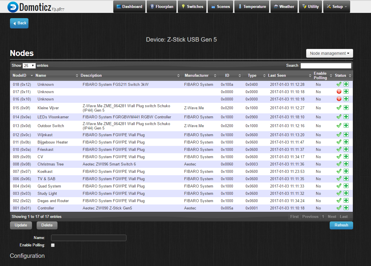Click green plus icon for Degas and Router
This screenshot has height=266, width=371.
coord(346,200)
